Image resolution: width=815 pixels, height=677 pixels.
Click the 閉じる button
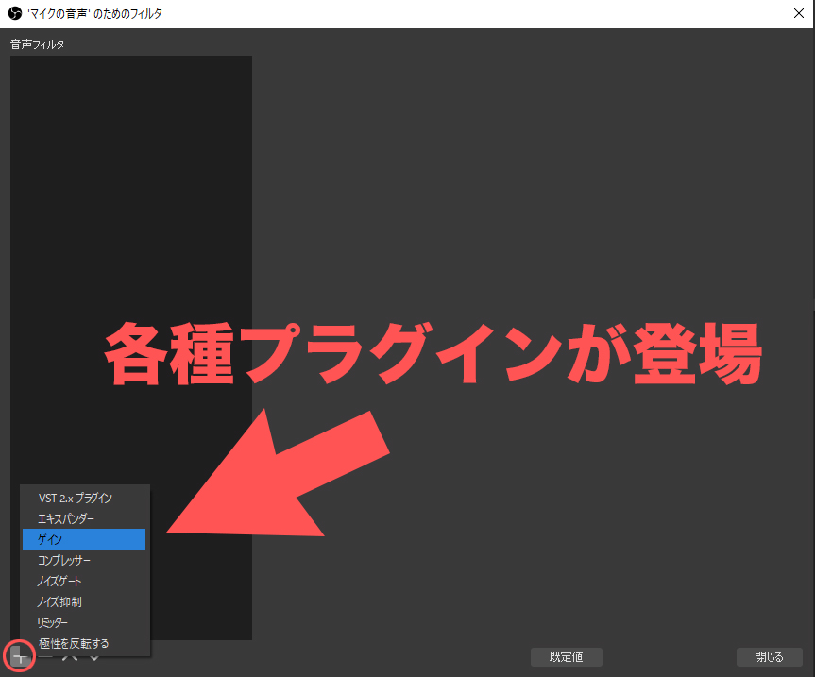[770, 657]
